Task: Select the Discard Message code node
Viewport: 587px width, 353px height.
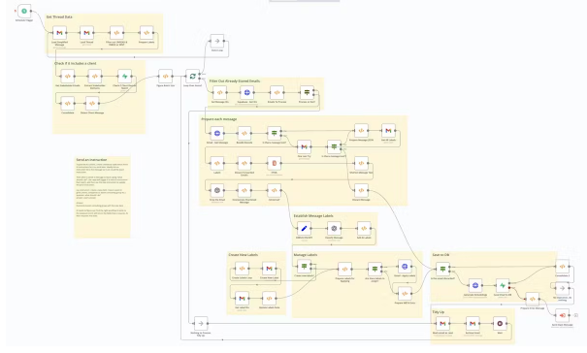Action: [x=361, y=190]
